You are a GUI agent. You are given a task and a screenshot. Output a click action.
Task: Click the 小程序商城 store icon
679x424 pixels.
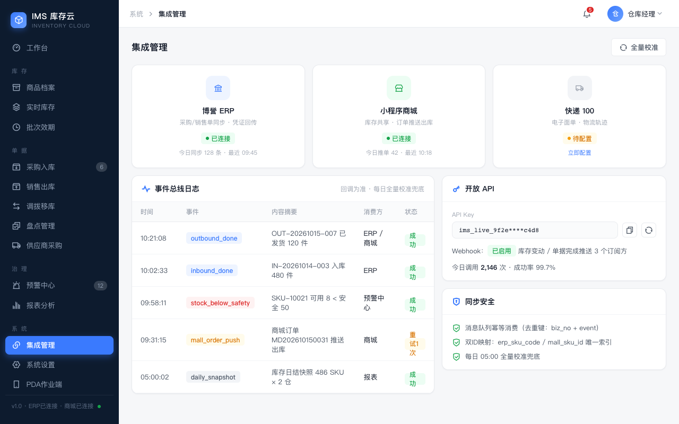tap(399, 88)
